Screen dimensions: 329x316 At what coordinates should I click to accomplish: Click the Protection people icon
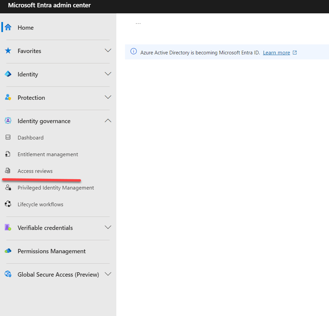(7, 97)
